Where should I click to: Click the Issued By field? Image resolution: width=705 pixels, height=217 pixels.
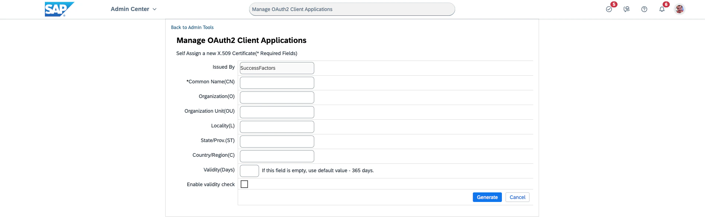pos(277,68)
